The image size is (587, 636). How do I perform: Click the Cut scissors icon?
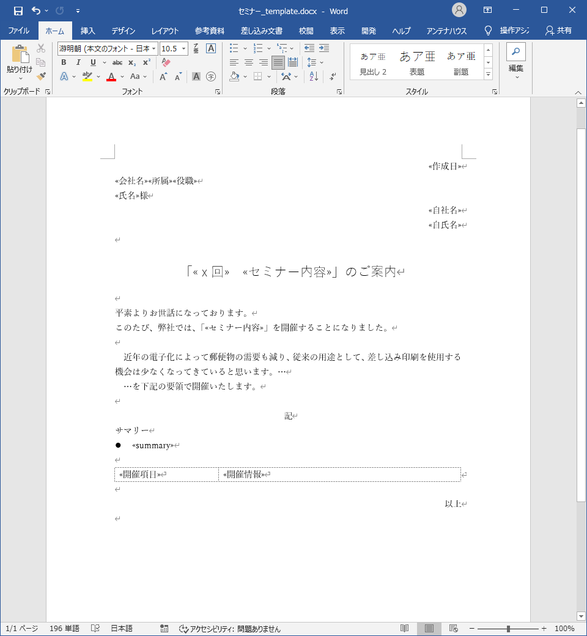[x=41, y=48]
